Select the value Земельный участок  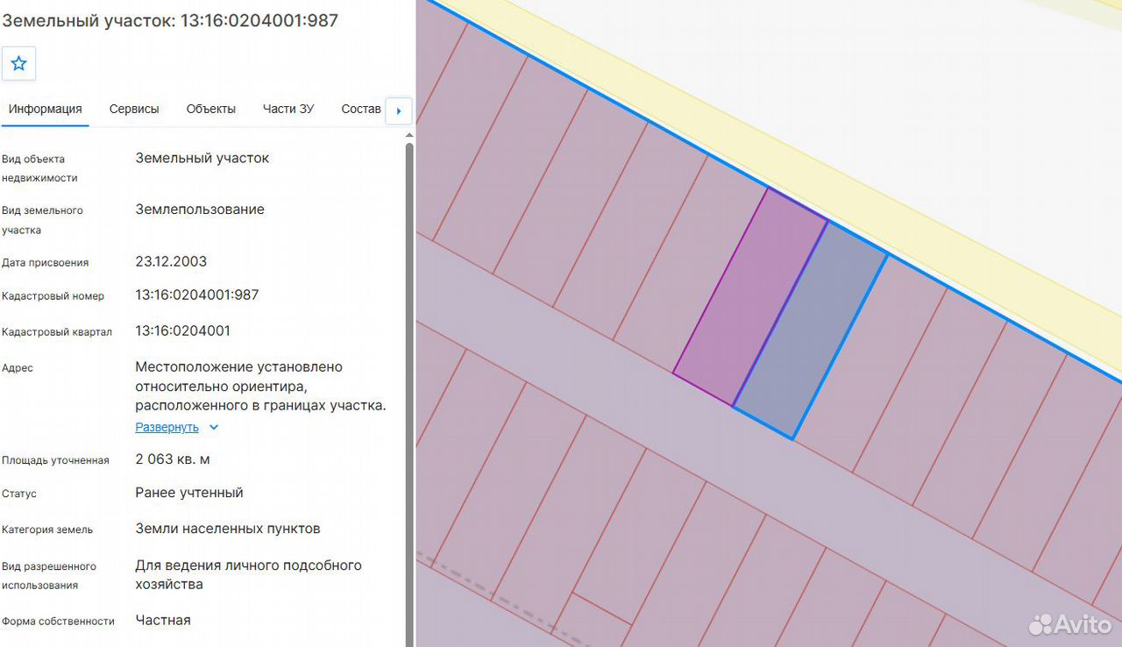click(202, 159)
